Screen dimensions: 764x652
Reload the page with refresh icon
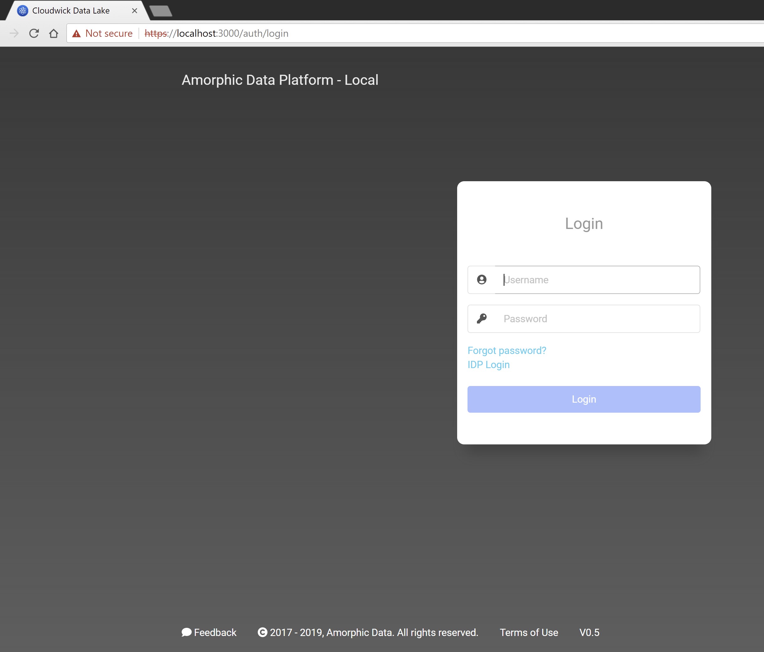point(34,34)
